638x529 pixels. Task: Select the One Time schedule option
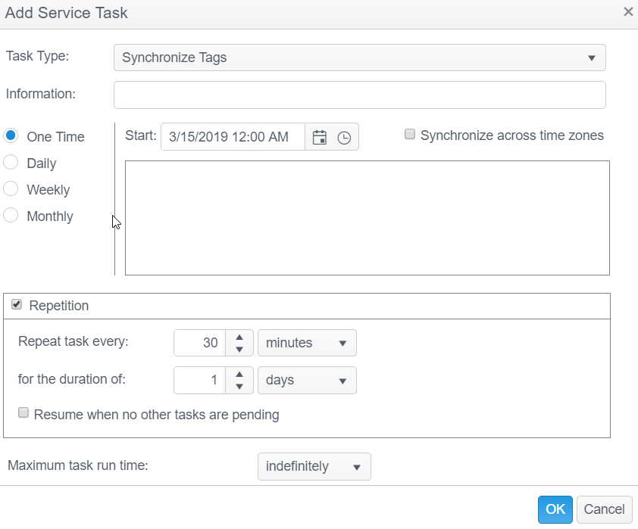pyautogui.click(x=11, y=136)
